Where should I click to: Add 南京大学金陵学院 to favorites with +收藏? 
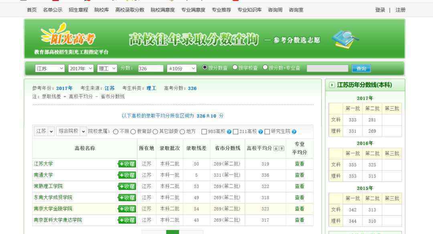[127, 209]
